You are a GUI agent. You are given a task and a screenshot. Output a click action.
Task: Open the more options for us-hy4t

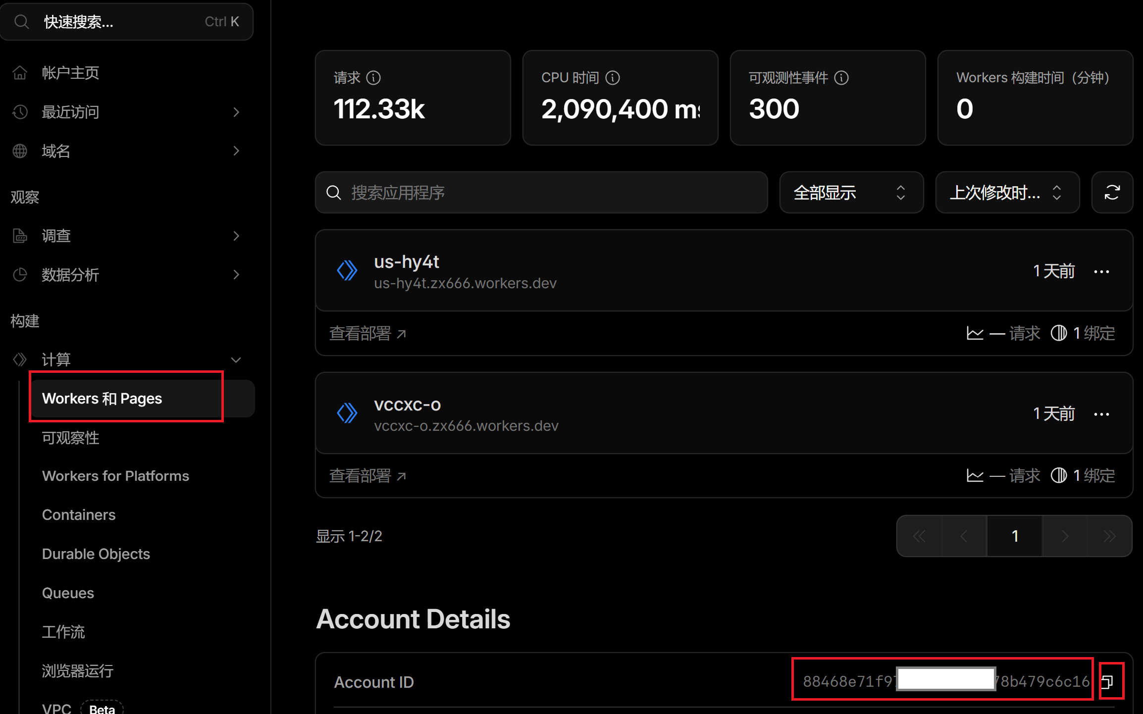pos(1101,271)
